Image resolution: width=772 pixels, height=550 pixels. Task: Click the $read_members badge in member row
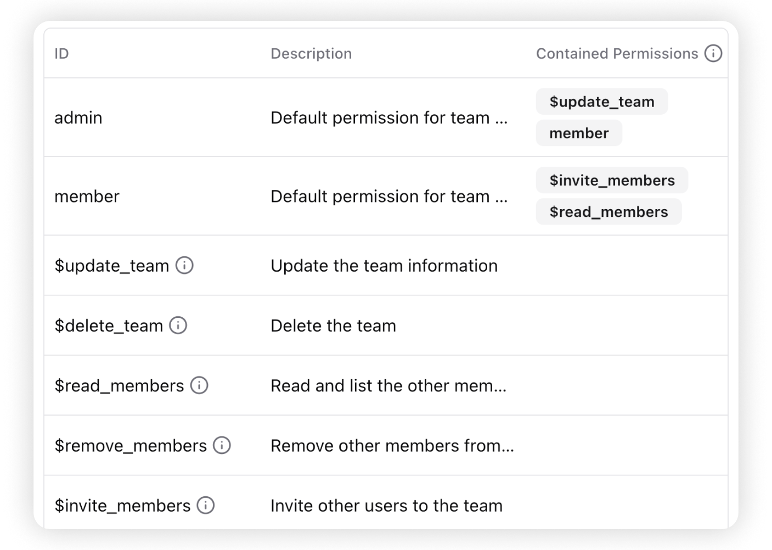(608, 212)
